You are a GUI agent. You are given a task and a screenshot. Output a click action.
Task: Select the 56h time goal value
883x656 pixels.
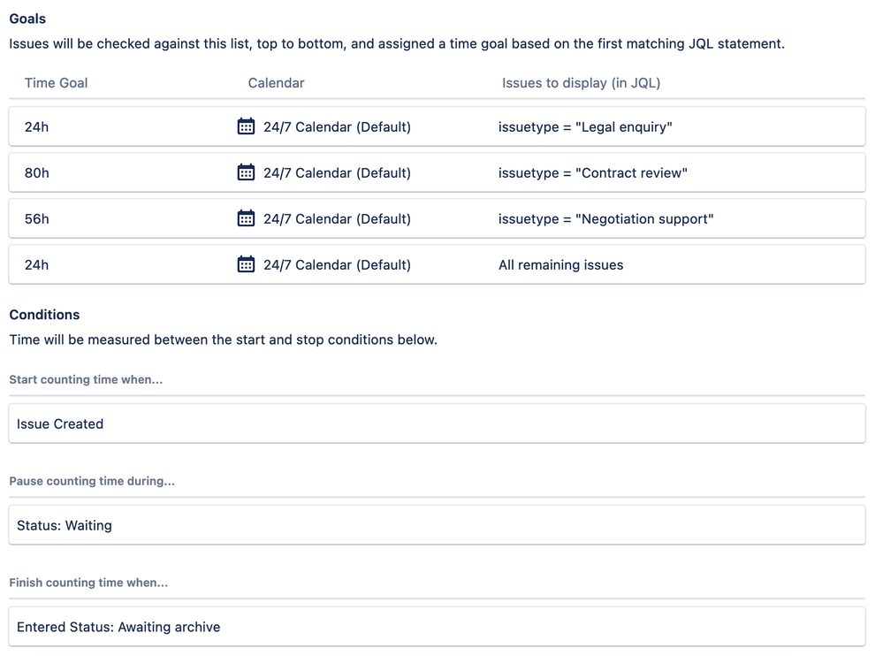[36, 219]
